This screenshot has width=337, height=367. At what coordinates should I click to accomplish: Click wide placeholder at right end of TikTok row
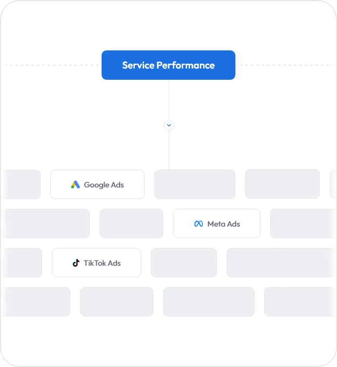coord(281,263)
